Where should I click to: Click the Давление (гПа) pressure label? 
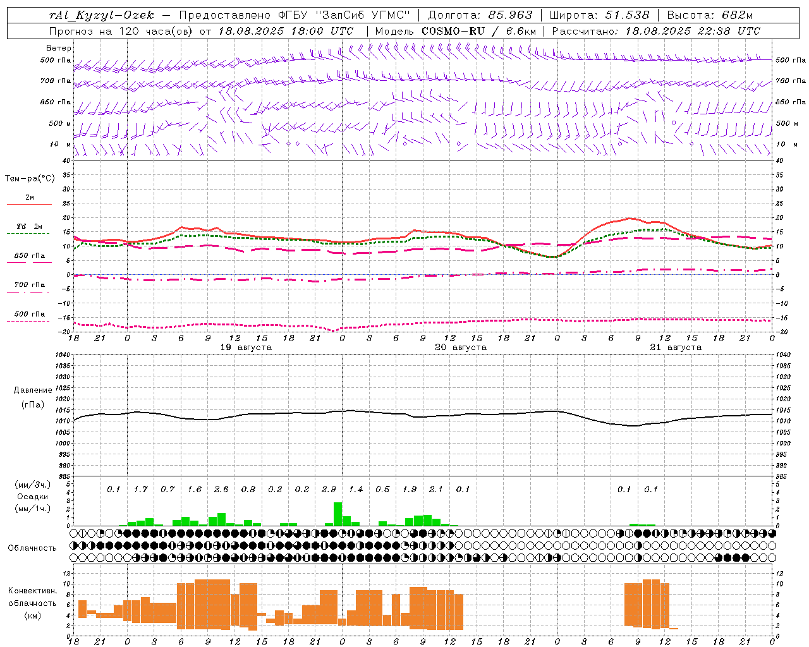pyautogui.click(x=33, y=397)
